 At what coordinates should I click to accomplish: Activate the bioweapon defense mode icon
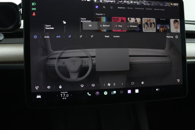pos(143,83)
